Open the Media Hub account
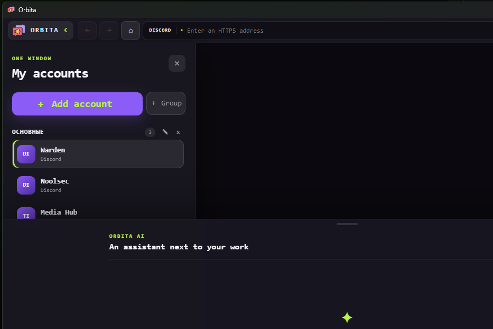Viewport: 493px width, 329px height. (98, 211)
